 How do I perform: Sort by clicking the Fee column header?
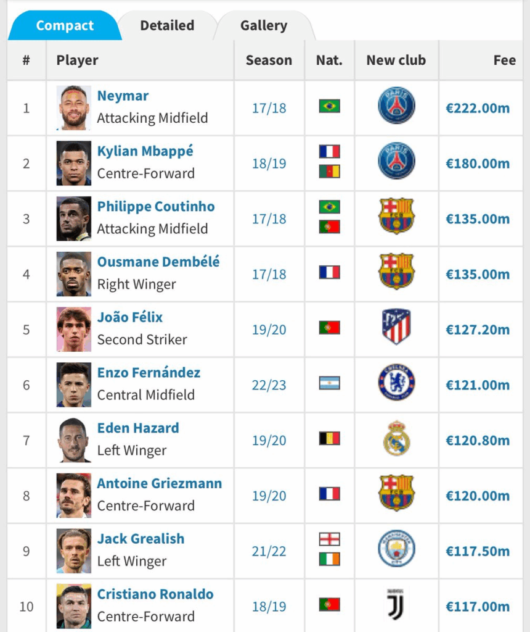pos(504,60)
